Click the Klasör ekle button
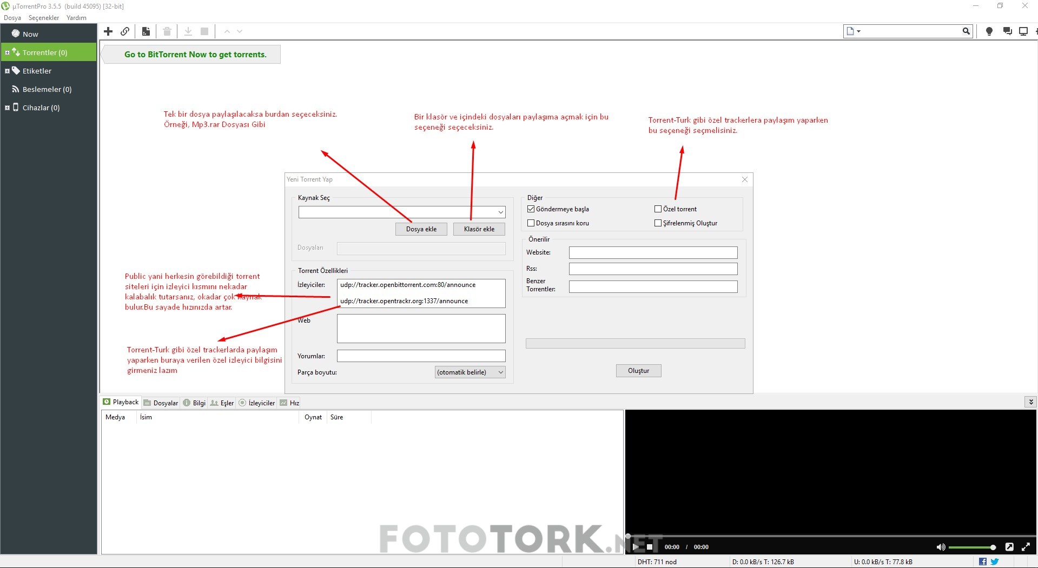The image size is (1038, 568). 479,229
